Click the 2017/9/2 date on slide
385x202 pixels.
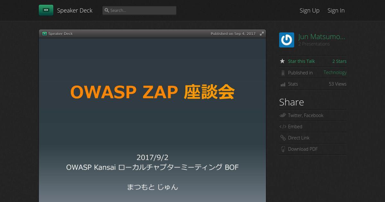pos(152,157)
